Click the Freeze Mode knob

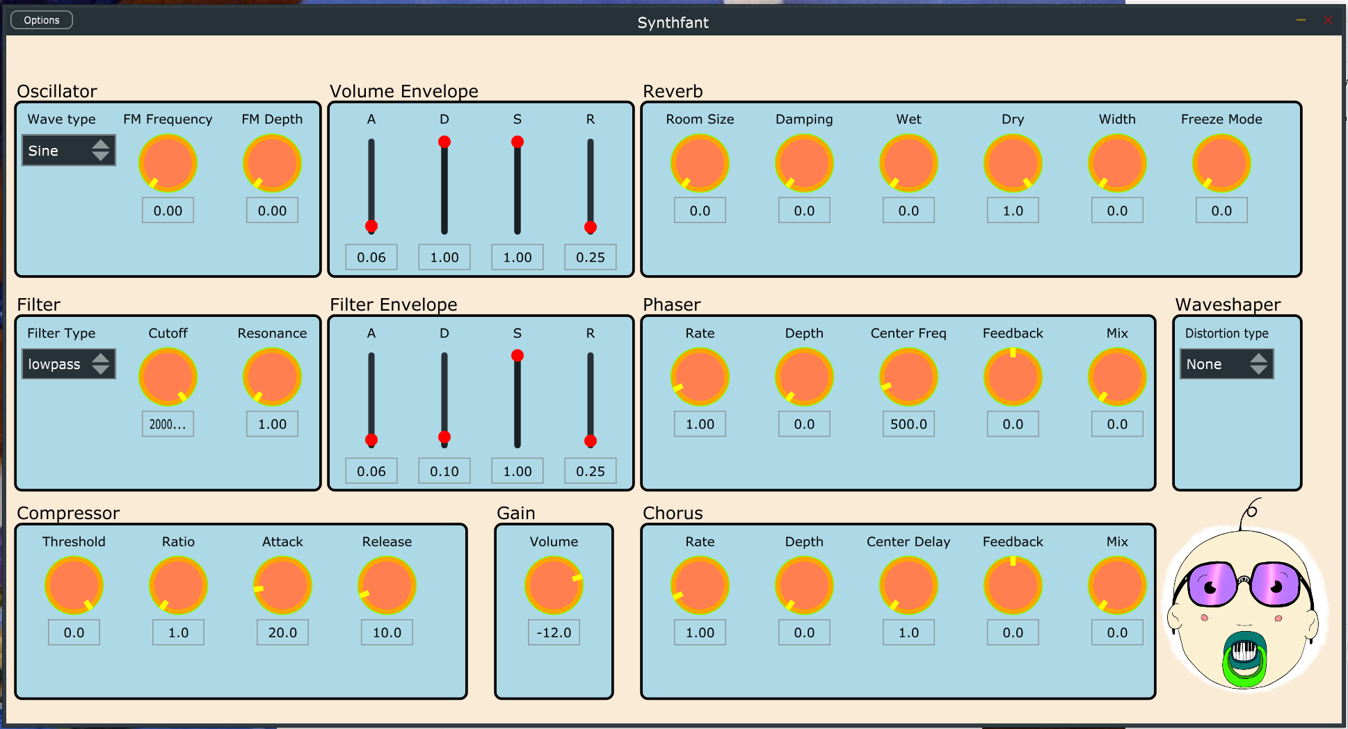point(1221,162)
